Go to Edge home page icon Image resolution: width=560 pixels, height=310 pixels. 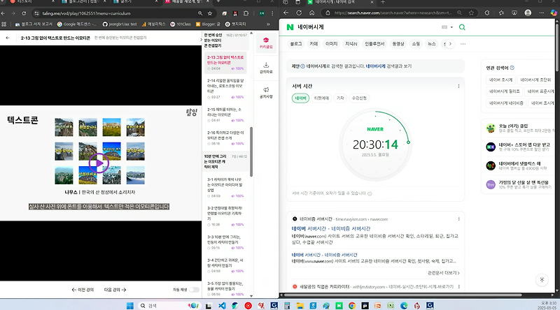pos(311,13)
